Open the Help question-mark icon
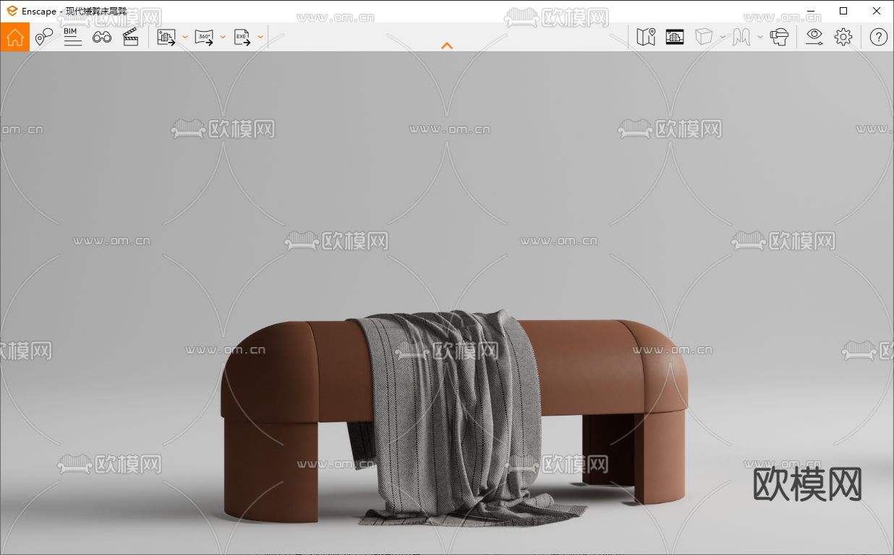This screenshot has width=894, height=555. tap(878, 37)
